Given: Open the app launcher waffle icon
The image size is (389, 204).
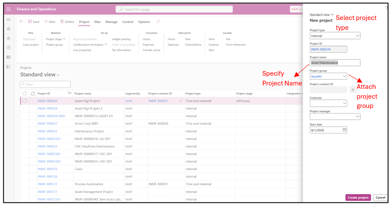Looking at the screenshot, I should coord(9,9).
